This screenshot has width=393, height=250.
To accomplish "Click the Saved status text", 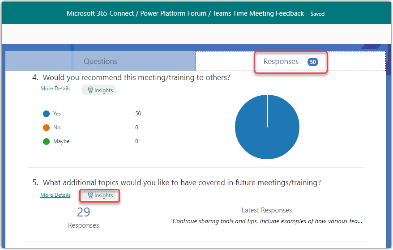I will [317, 14].
